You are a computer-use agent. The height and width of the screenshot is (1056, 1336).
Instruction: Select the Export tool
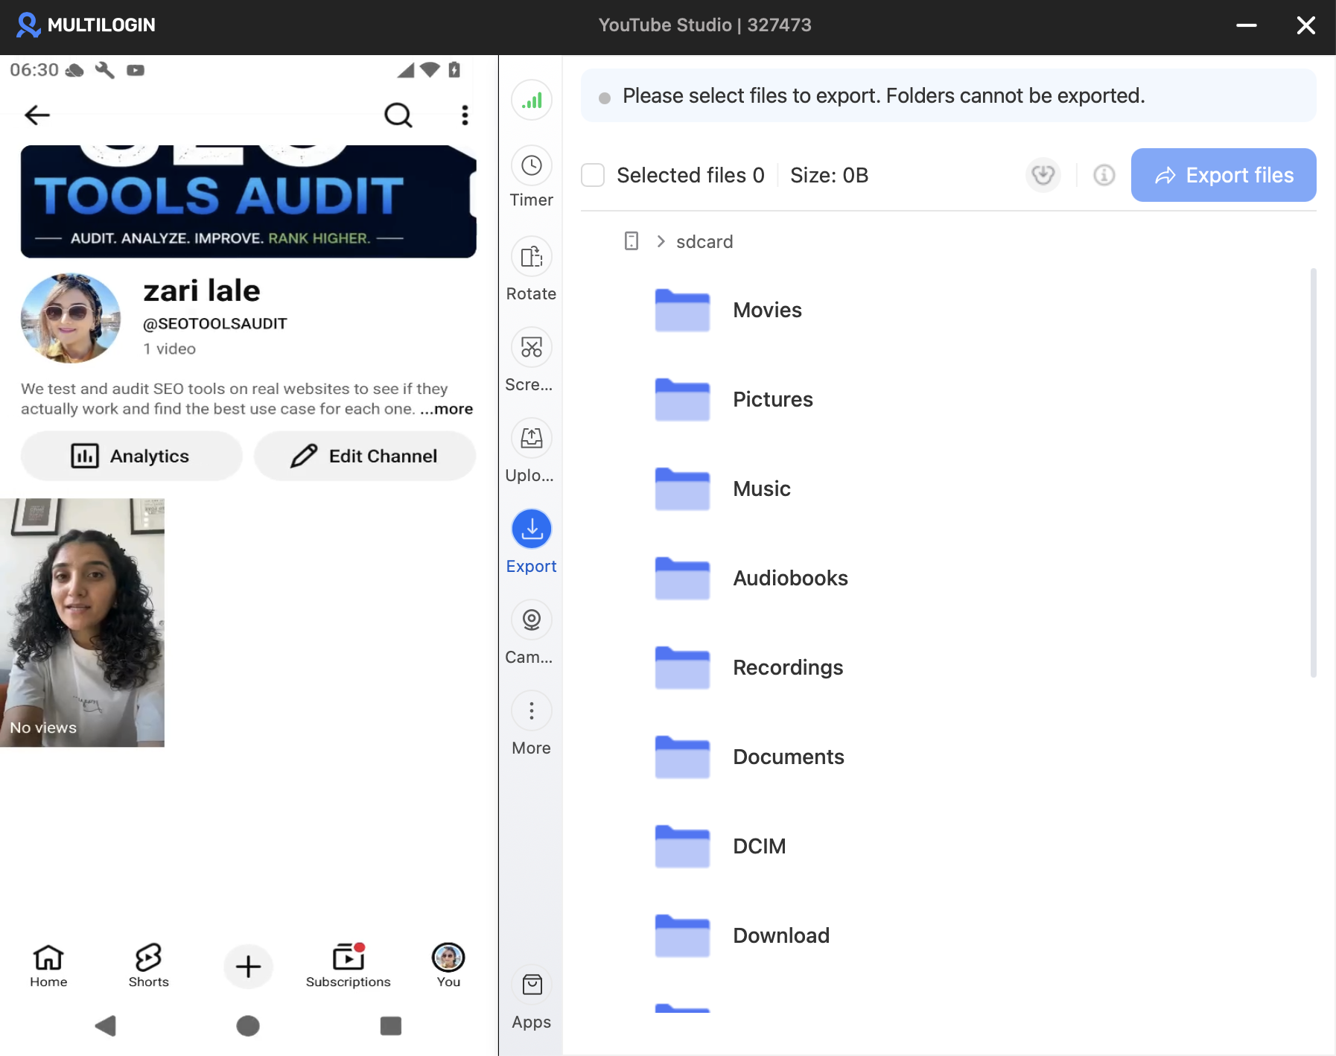coord(531,542)
